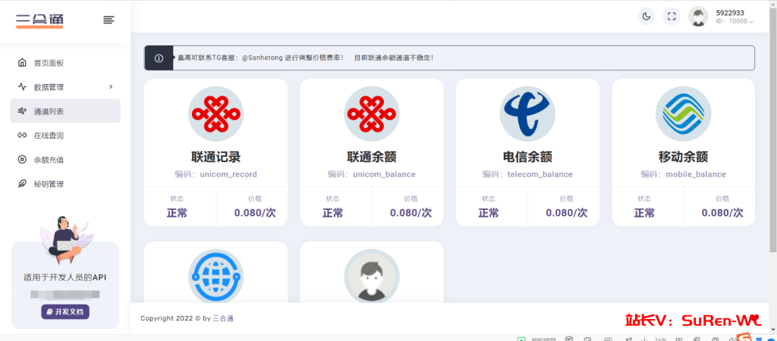Click 正常 status on 联通余额 card
The width and height of the screenshot is (777, 341).
(x=332, y=213)
